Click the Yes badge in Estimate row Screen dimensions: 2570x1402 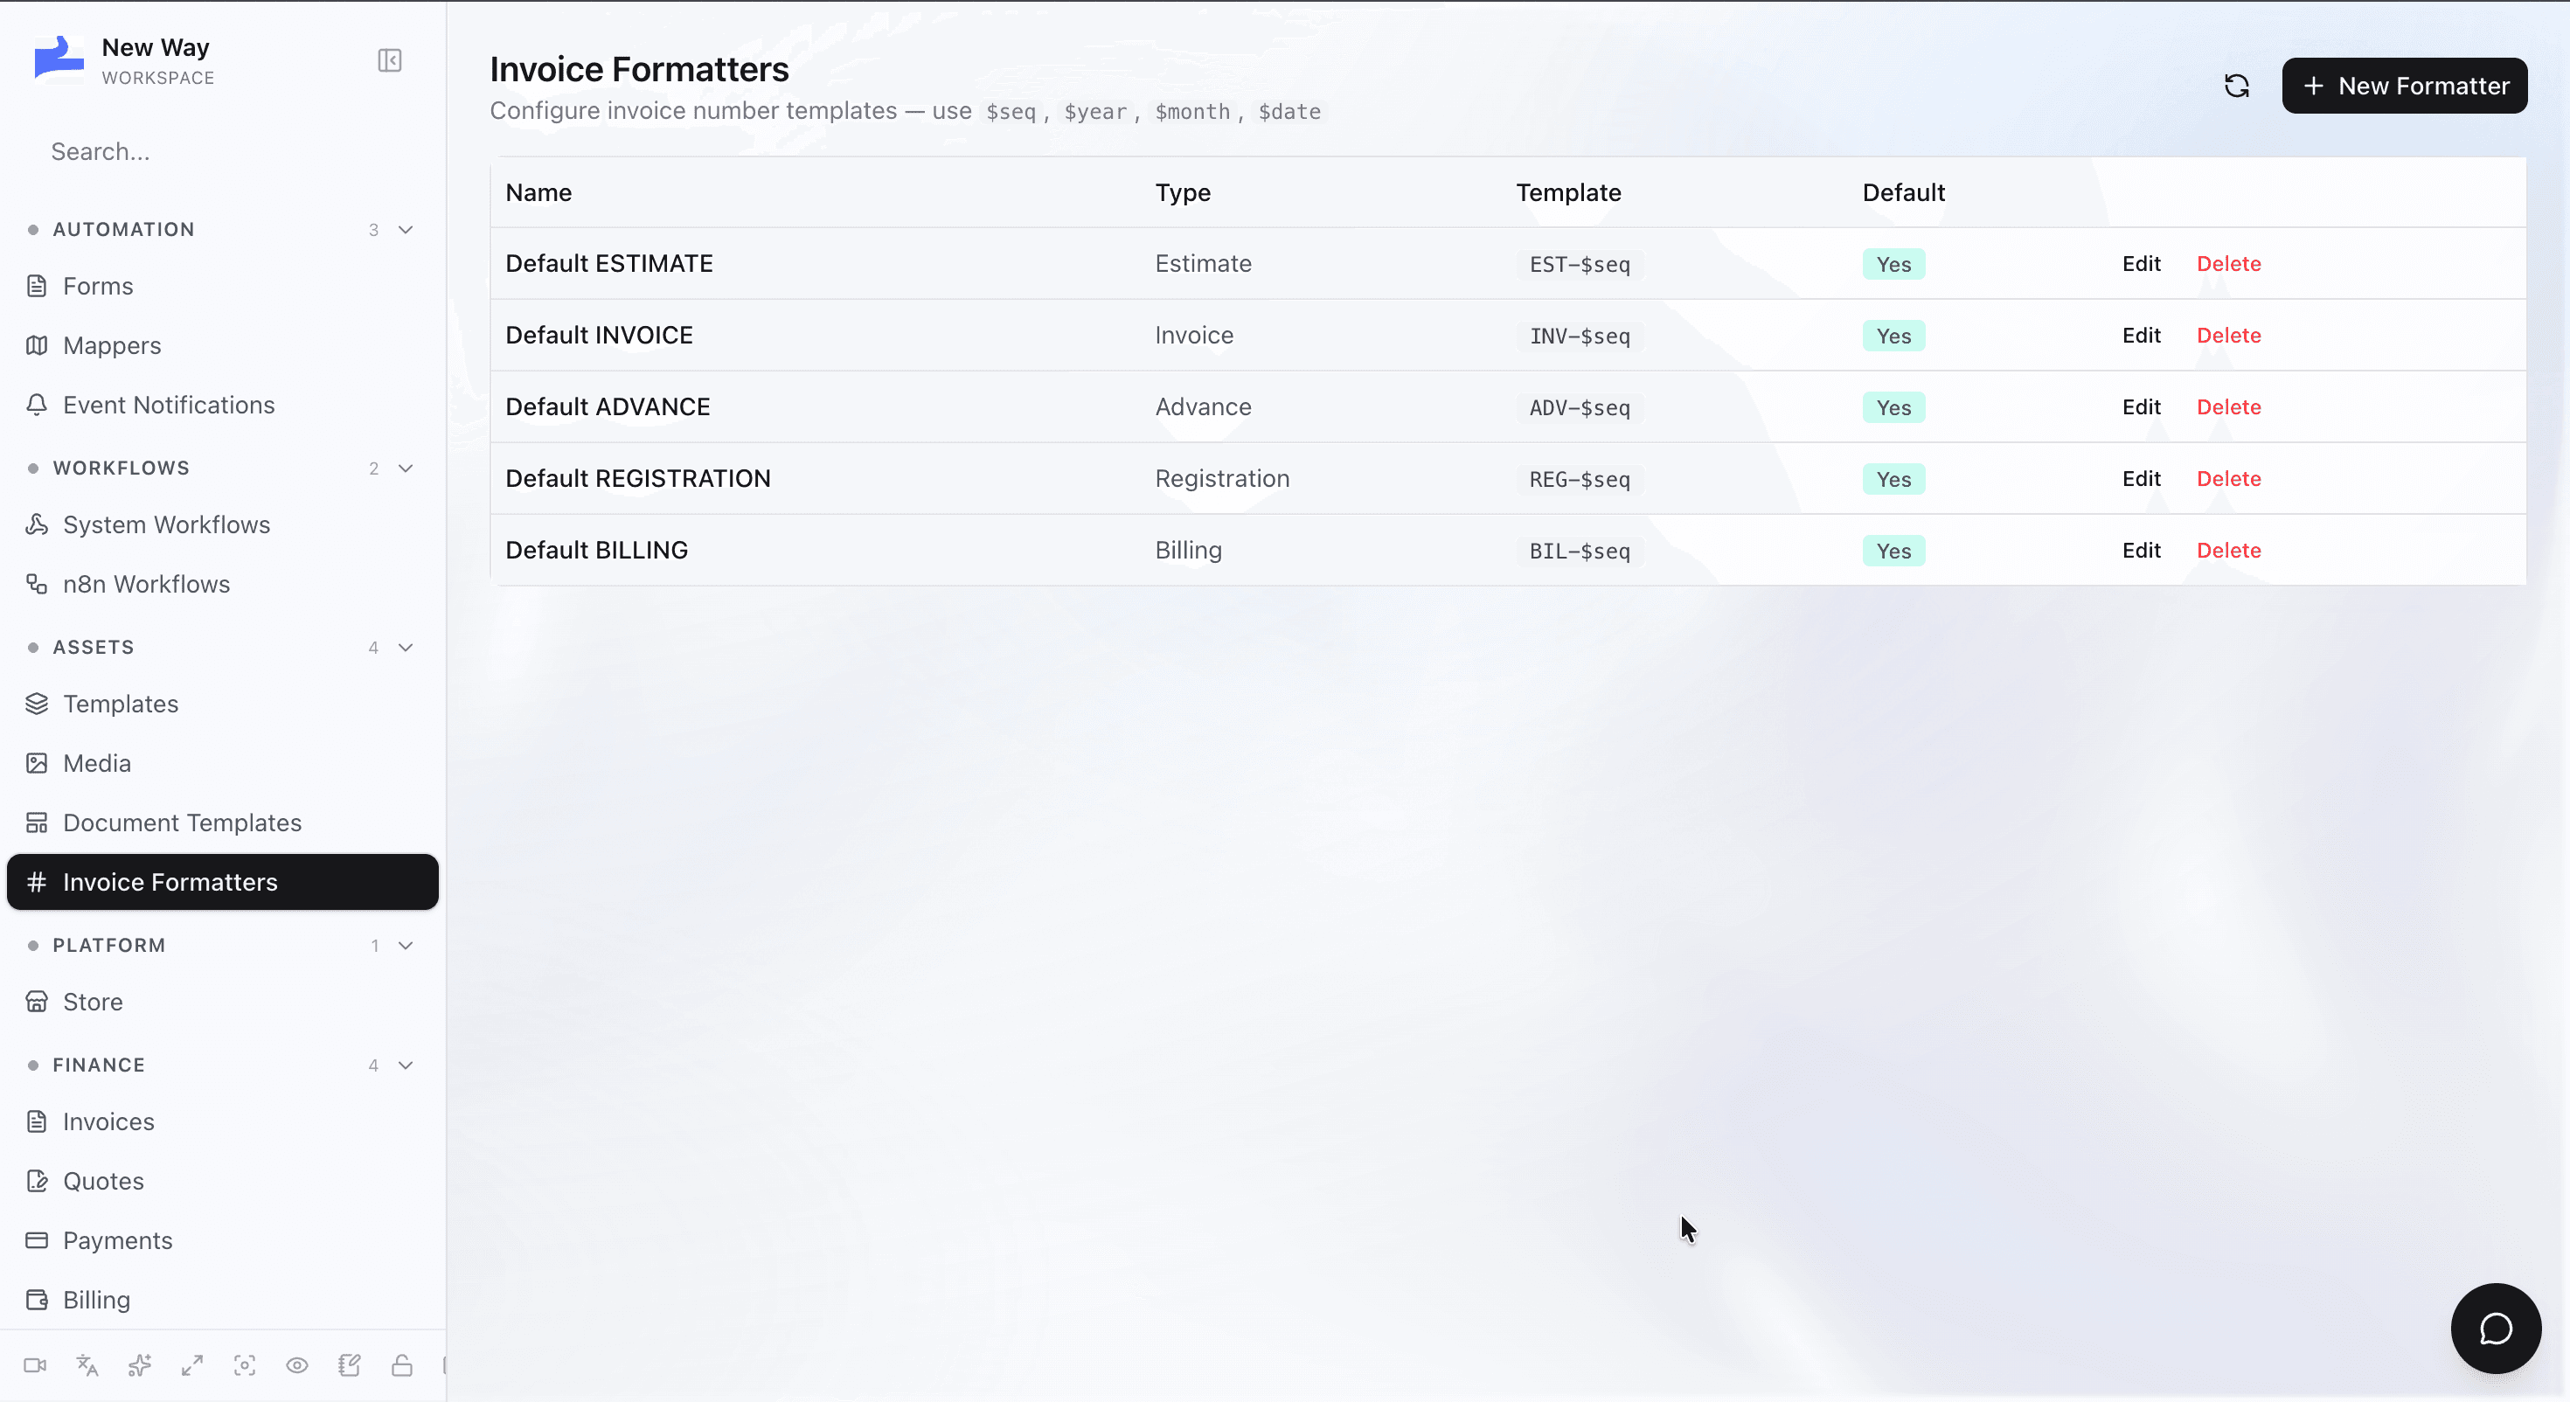(1893, 265)
